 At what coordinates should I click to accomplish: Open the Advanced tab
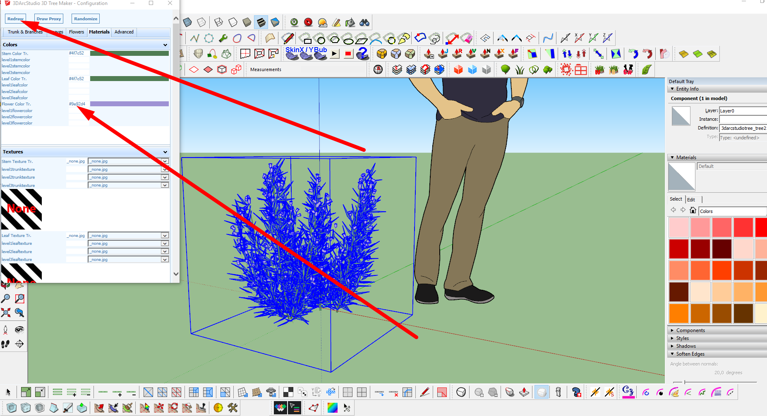[124, 32]
